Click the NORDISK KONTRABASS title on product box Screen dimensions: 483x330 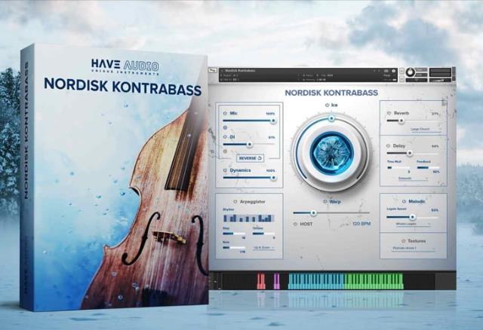click(122, 87)
